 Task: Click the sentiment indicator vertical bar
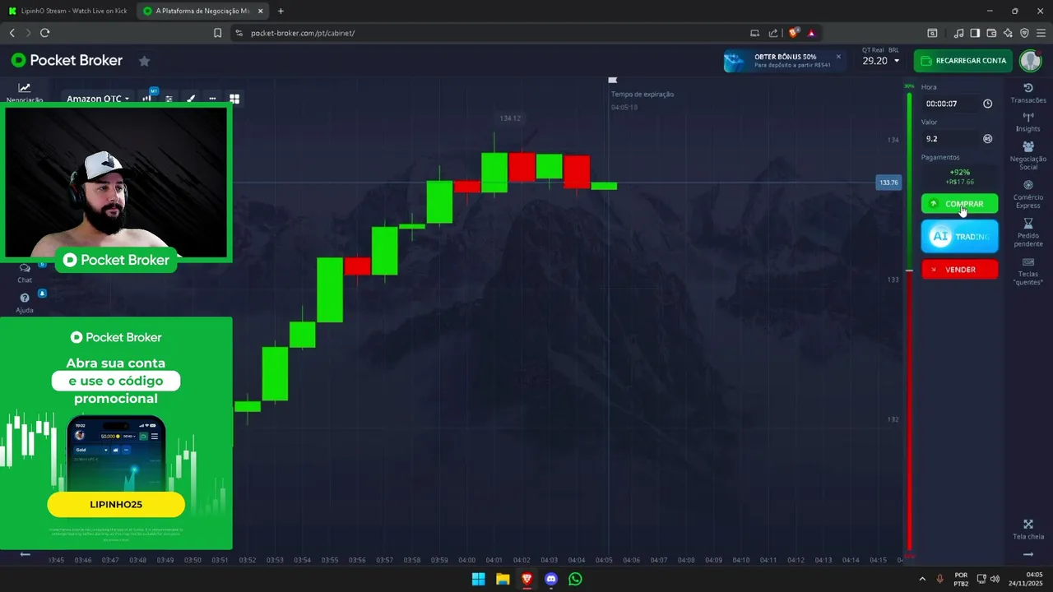[x=909, y=321]
